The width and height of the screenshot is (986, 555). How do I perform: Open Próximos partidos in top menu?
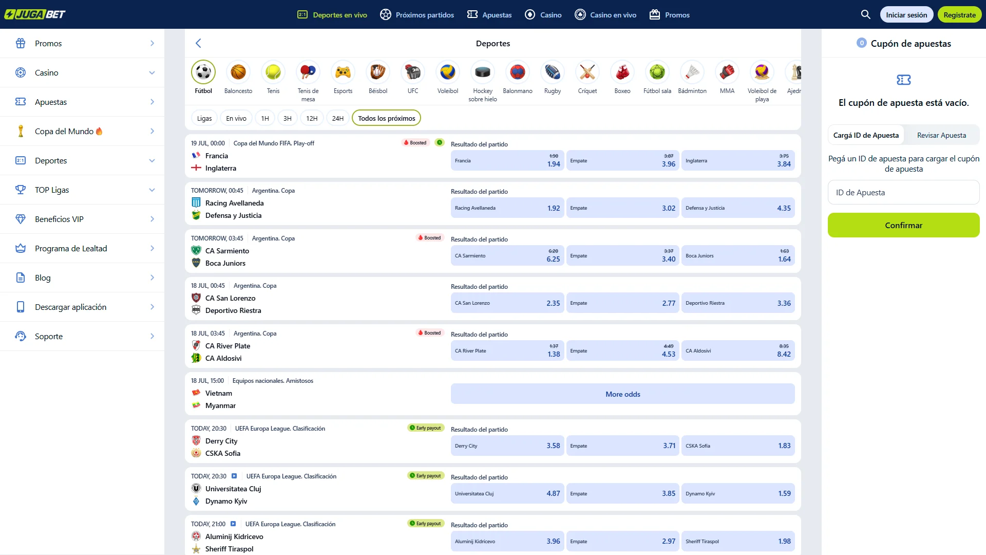click(417, 15)
